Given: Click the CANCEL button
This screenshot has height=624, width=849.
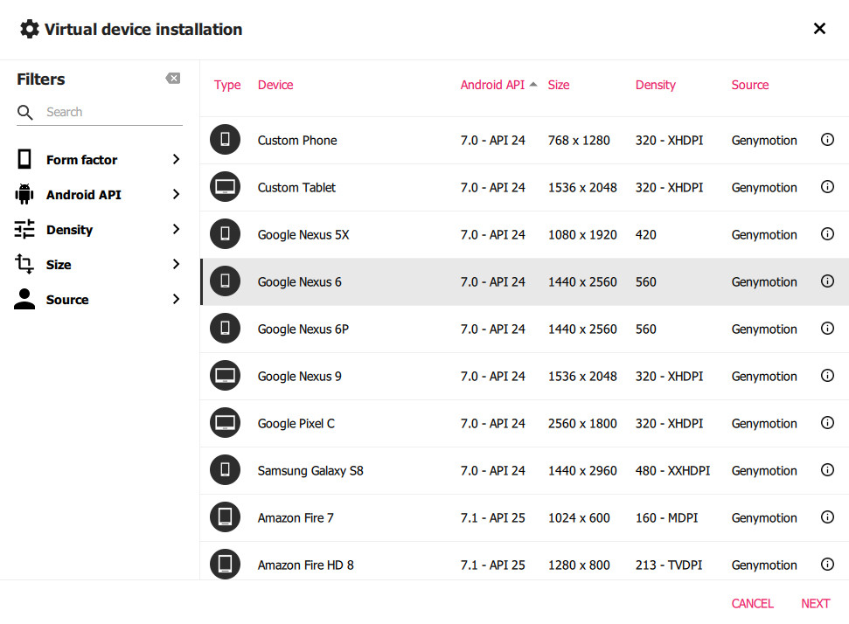Looking at the screenshot, I should [752, 603].
